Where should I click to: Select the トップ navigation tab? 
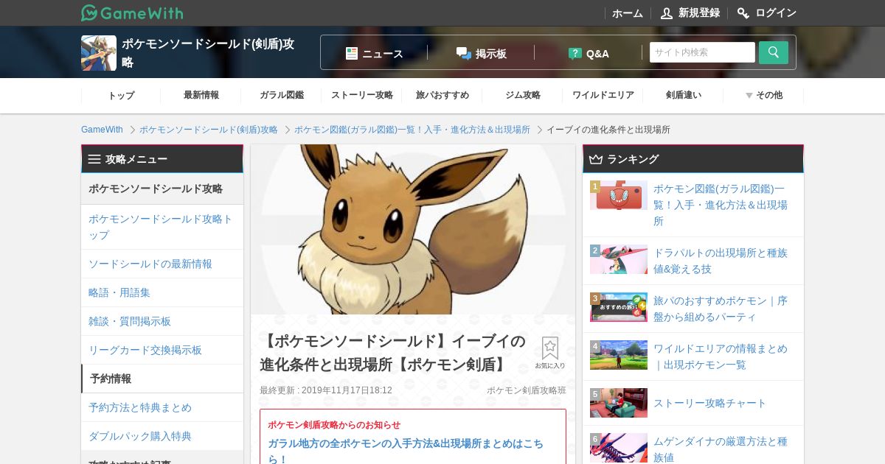[121, 95]
